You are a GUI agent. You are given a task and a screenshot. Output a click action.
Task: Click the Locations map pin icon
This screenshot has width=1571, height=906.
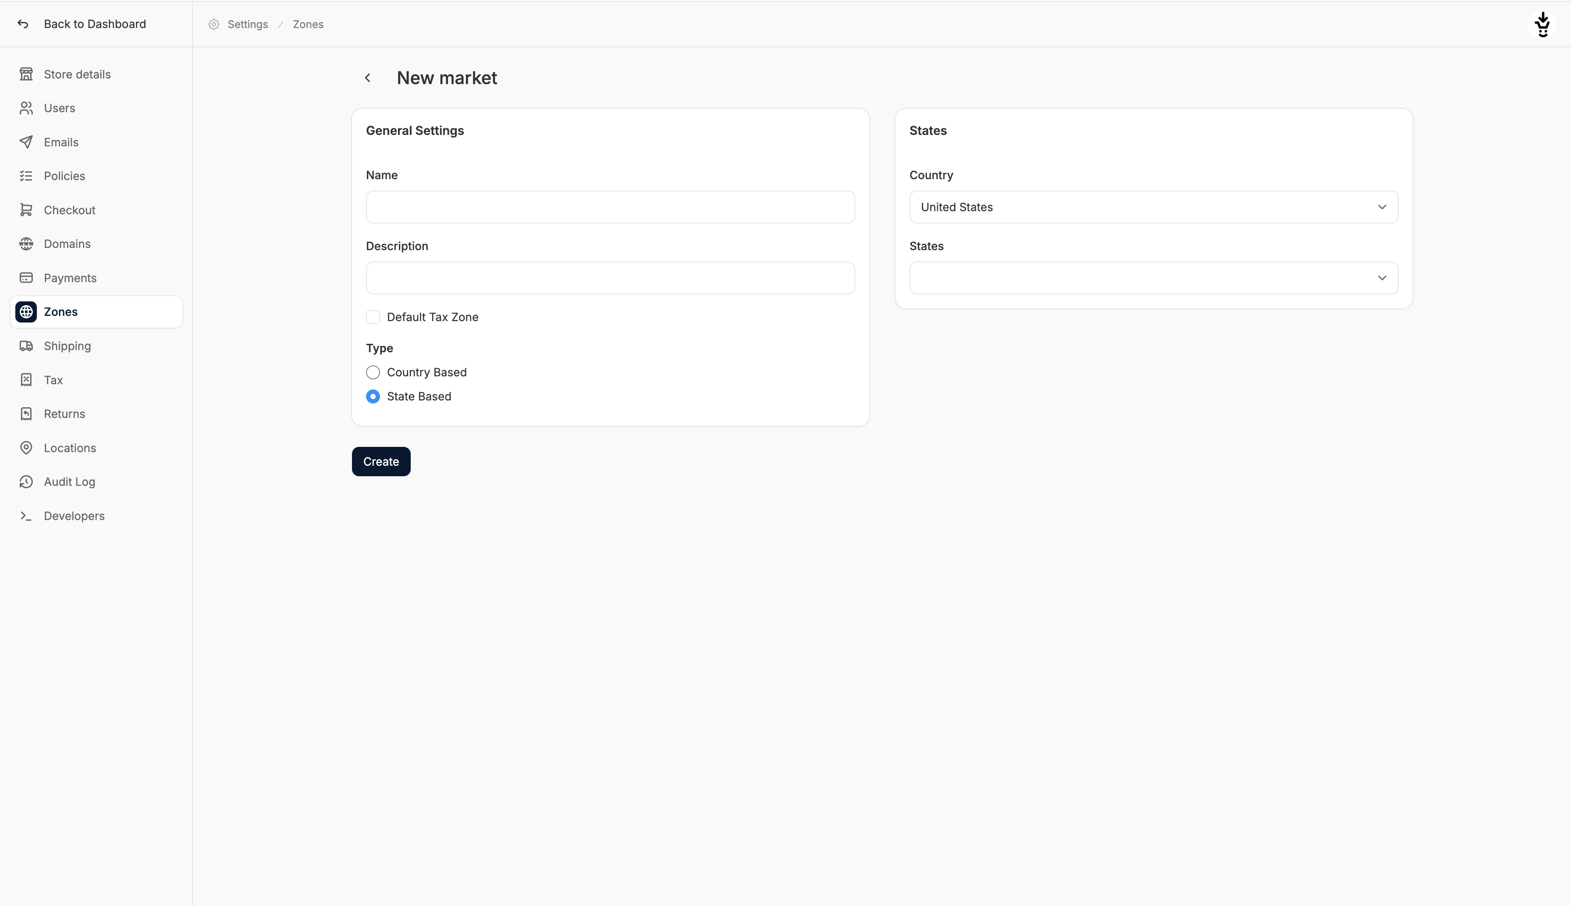pyautogui.click(x=26, y=448)
